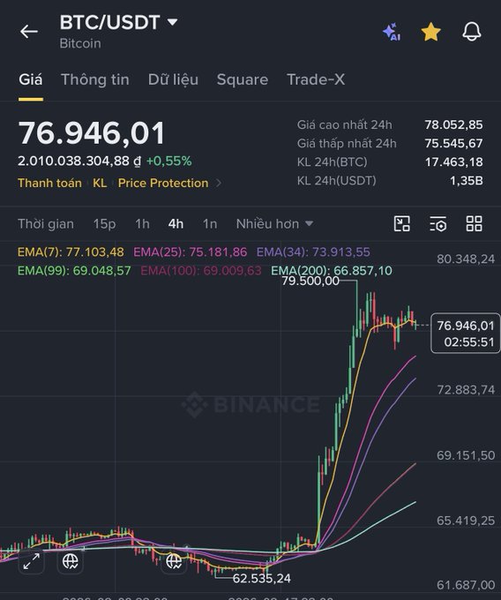Tap the 72.883,74 price axis label

coord(466,390)
